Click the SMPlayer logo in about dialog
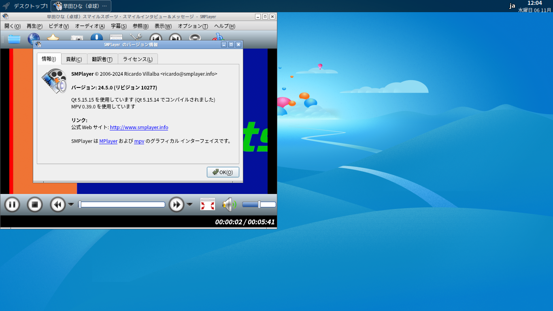The height and width of the screenshot is (311, 553). point(54,81)
